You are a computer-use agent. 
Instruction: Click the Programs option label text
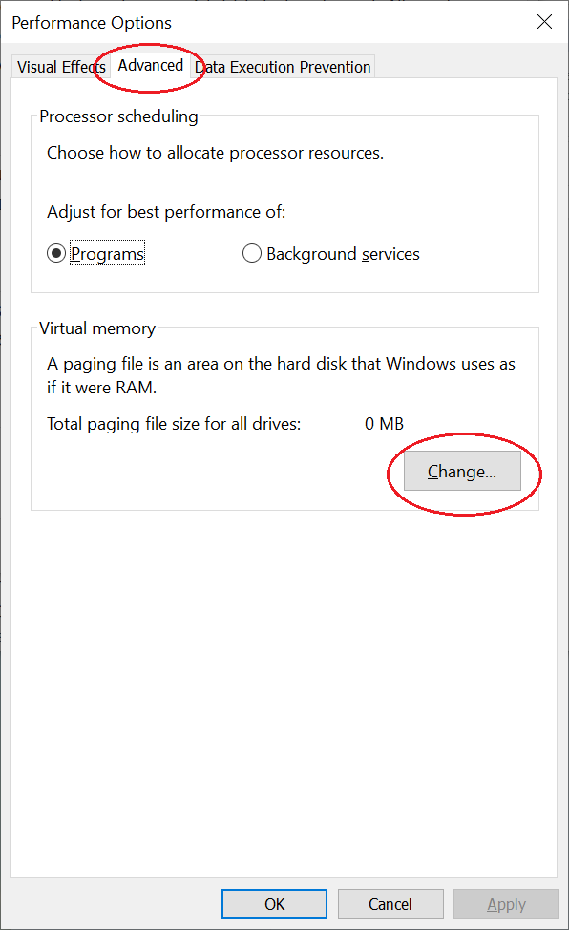pos(107,254)
